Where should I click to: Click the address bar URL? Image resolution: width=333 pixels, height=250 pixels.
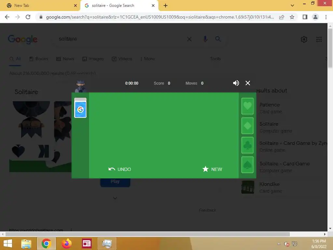[160, 17]
